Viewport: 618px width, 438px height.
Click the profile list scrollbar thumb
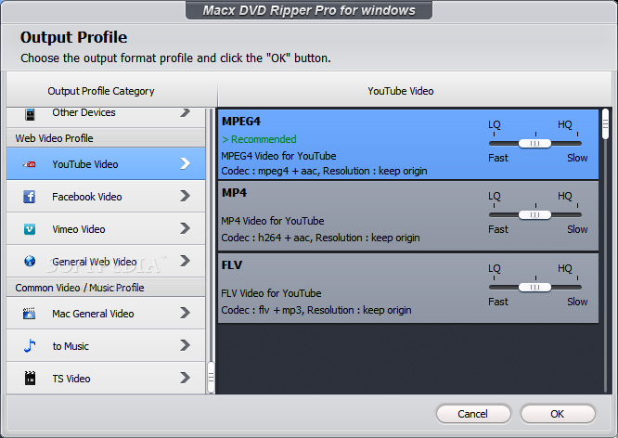(x=606, y=124)
